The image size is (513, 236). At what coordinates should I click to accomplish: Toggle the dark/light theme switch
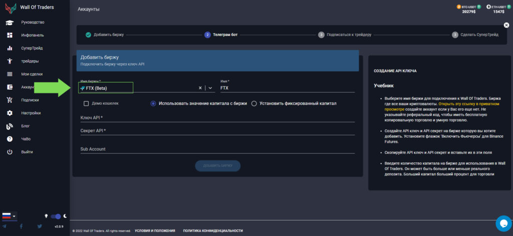coord(58,216)
